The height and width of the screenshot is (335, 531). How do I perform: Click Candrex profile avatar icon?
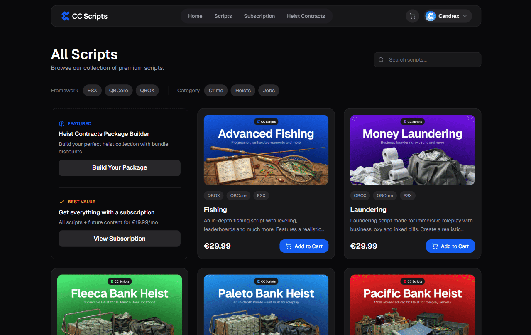click(431, 16)
